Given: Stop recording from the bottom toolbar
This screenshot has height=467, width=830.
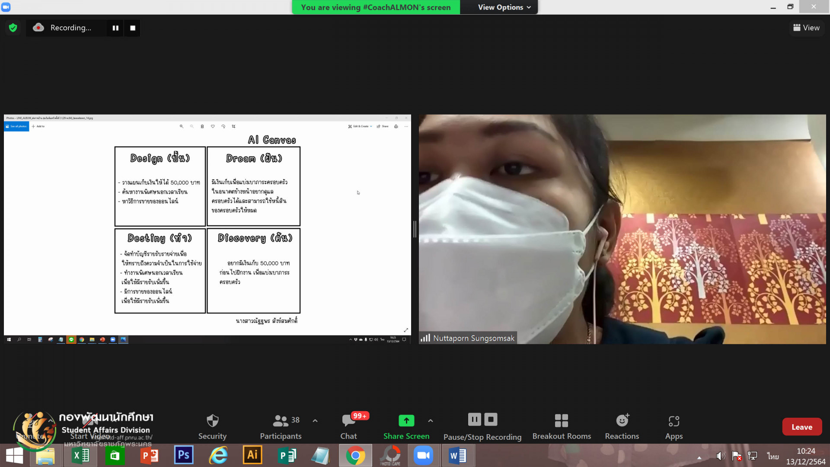Looking at the screenshot, I should (x=491, y=419).
